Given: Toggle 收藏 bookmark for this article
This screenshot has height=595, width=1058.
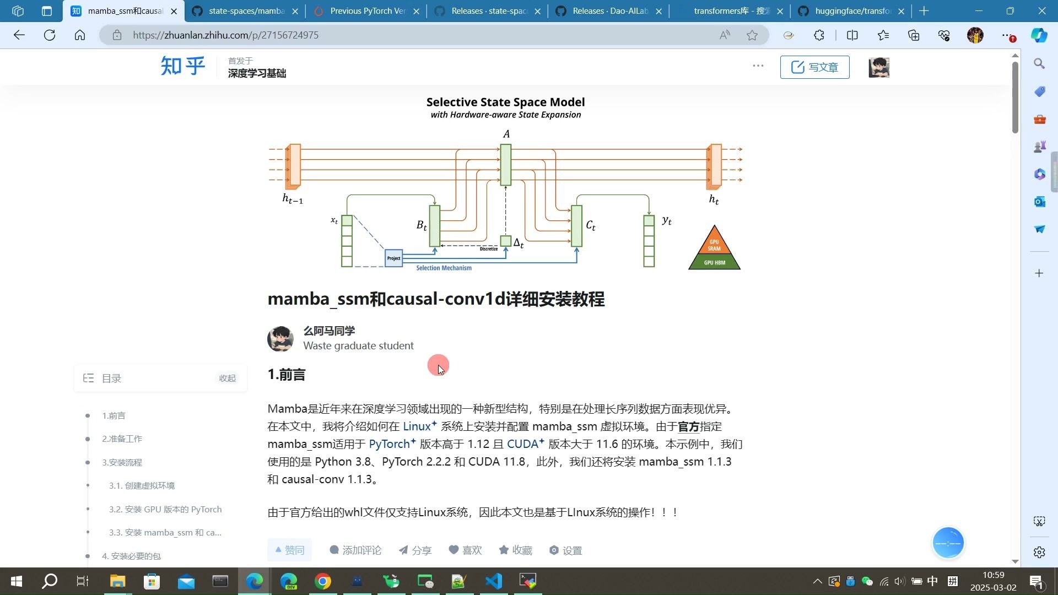Looking at the screenshot, I should click(515, 550).
